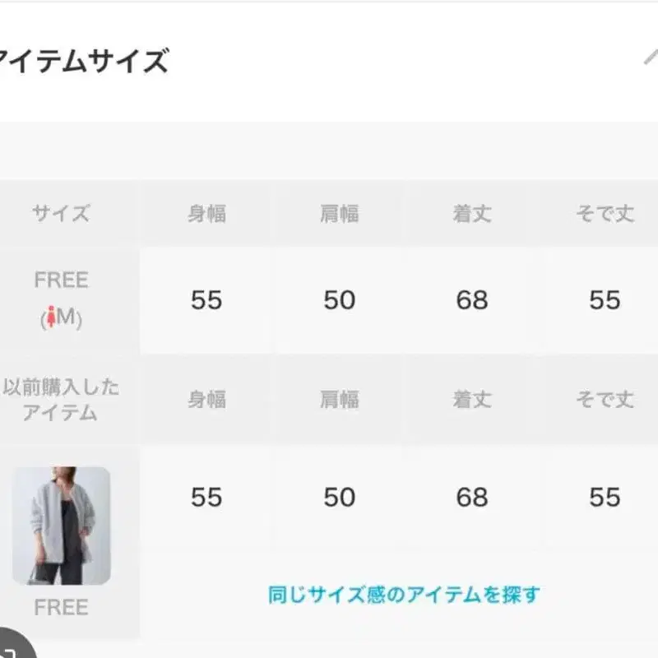Click the 以前購入したアイテム label
The height and width of the screenshot is (658, 658).
[61, 400]
